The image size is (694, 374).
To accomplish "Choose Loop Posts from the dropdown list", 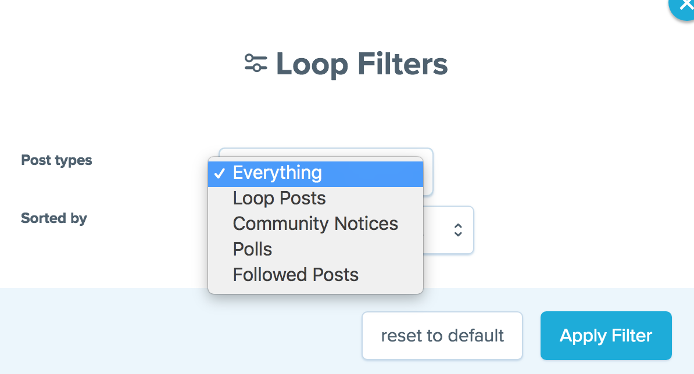I will tap(279, 199).
